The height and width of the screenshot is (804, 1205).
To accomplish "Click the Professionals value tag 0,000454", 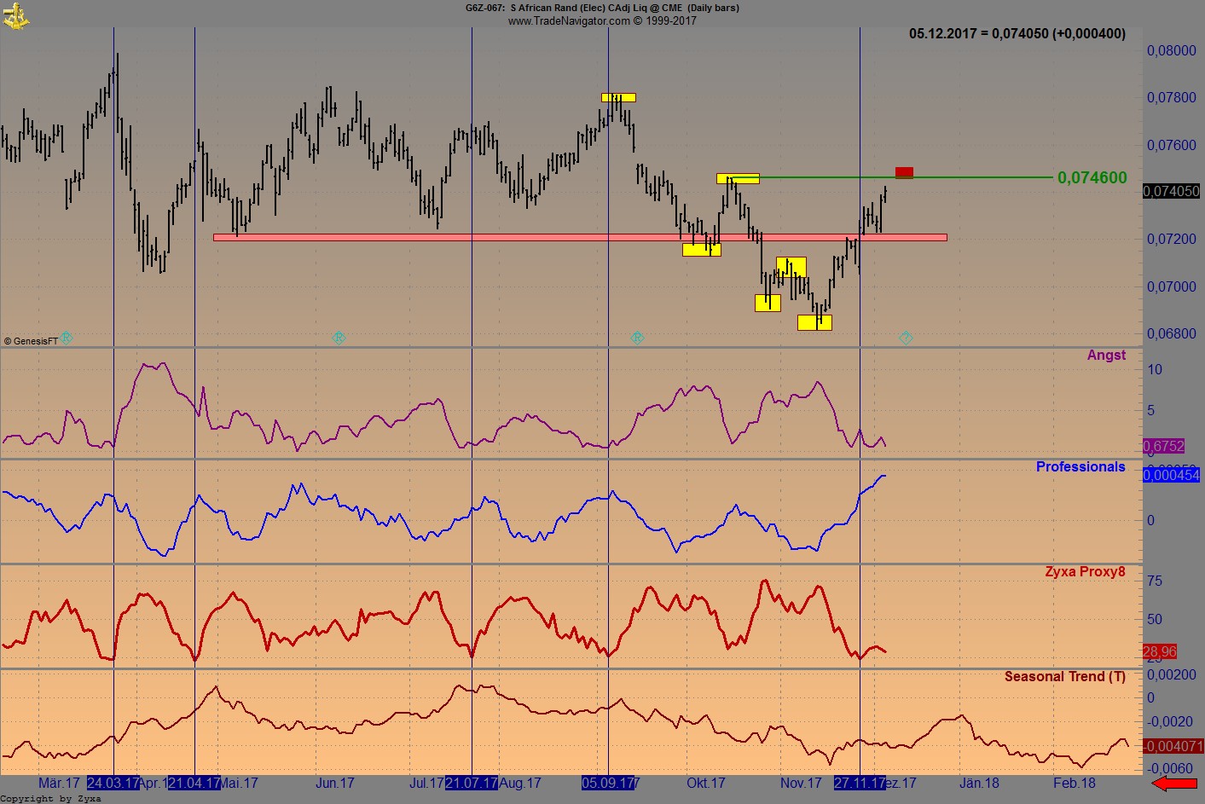I will click(x=1172, y=475).
